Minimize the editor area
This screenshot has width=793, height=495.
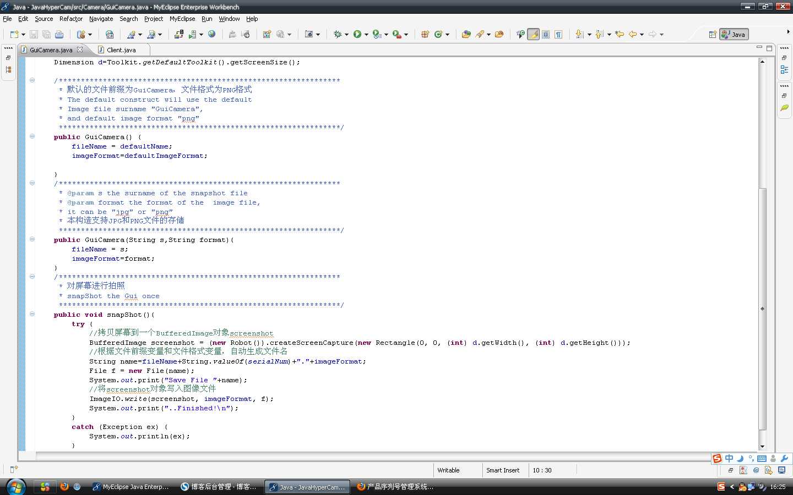click(x=759, y=48)
